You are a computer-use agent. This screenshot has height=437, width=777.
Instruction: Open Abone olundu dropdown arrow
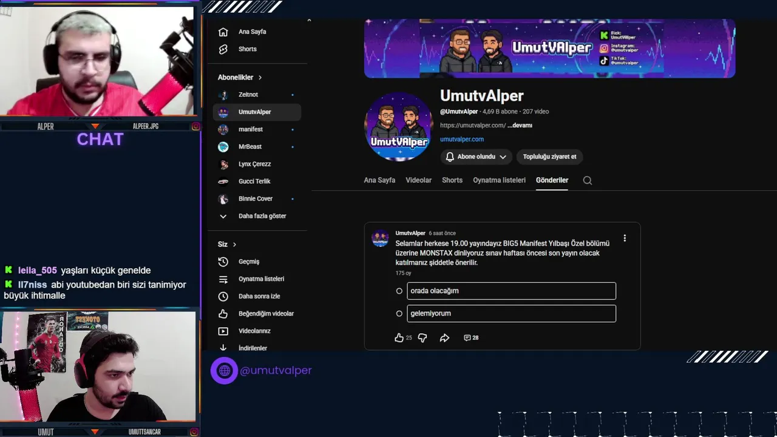(503, 157)
